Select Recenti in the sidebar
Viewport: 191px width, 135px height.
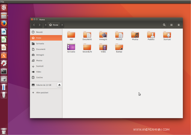pyautogui.click(x=39, y=32)
